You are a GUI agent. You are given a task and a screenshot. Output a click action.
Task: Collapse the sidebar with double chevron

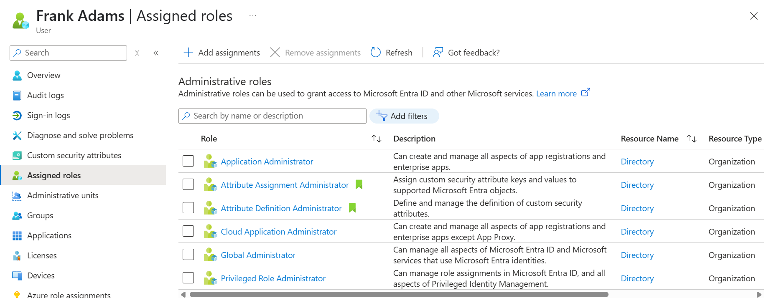(156, 53)
